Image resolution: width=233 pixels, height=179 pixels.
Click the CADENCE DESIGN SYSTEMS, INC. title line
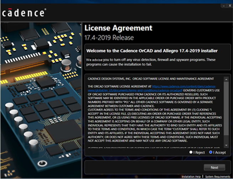click(151, 79)
